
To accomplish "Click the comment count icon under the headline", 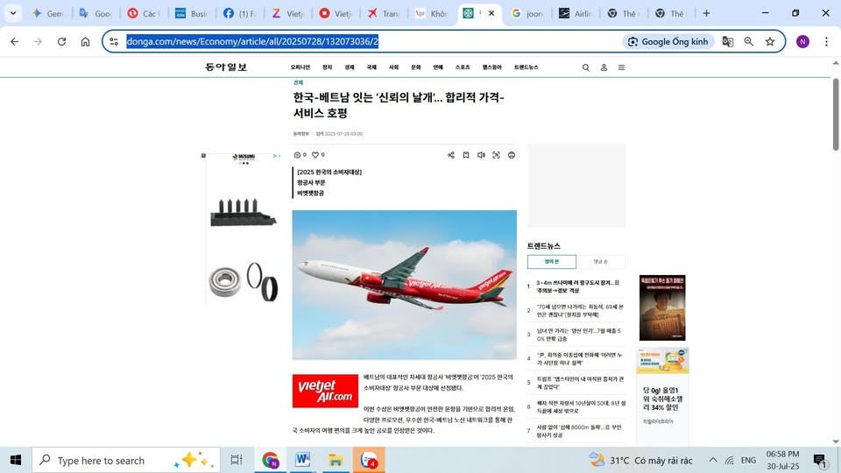I will tap(298, 155).
